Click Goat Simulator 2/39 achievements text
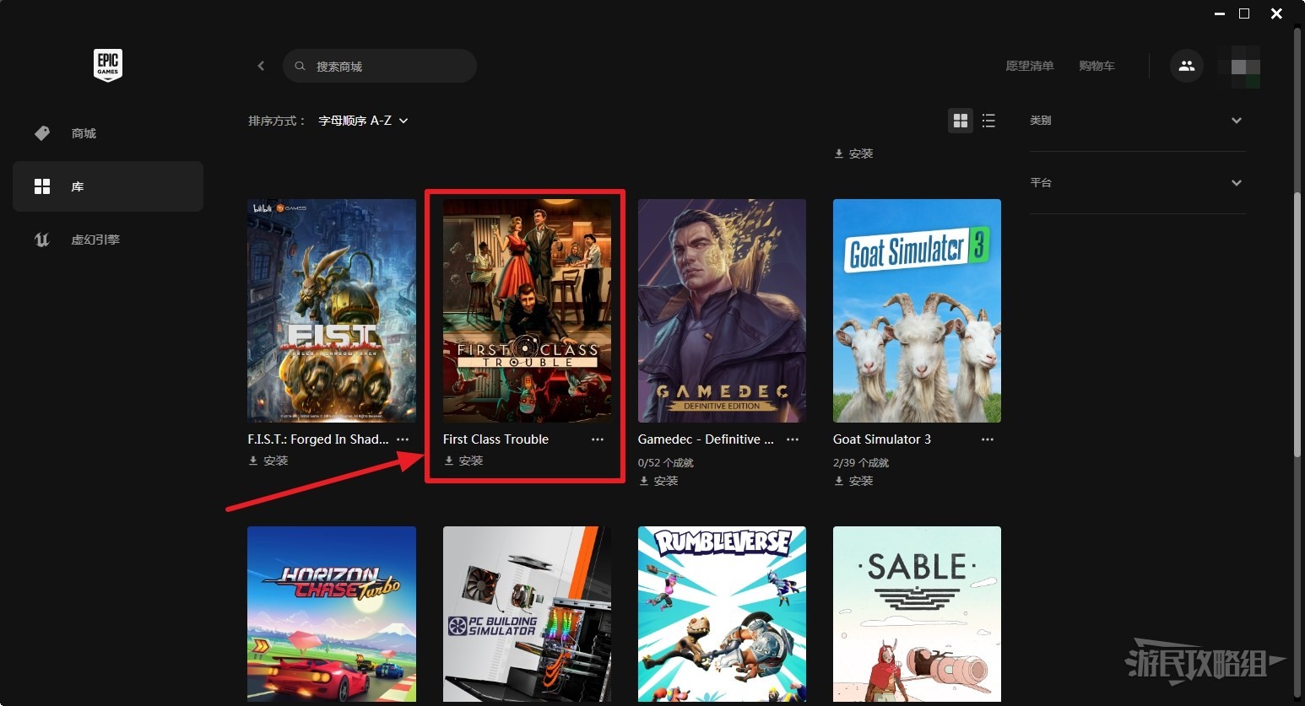 click(861, 462)
